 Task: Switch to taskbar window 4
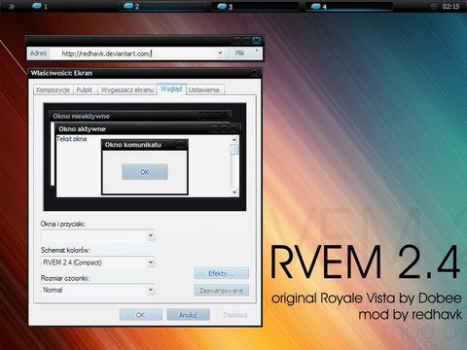[x=349, y=6]
